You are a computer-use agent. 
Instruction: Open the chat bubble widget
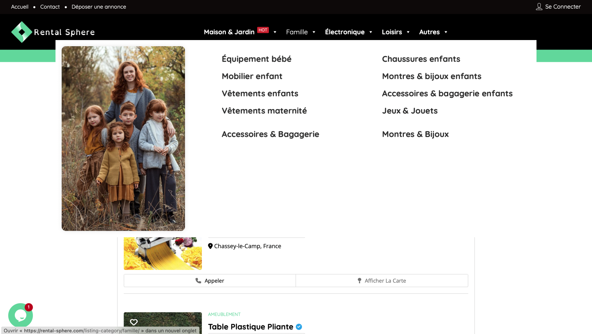pos(20,315)
